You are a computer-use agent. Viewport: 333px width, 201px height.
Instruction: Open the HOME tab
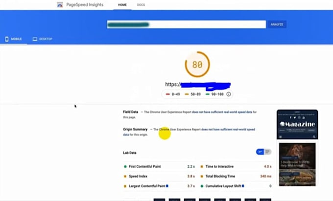122,5
